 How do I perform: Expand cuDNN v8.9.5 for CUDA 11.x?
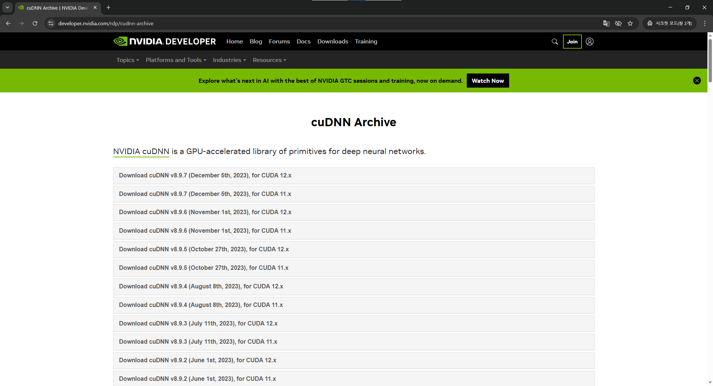click(354, 268)
